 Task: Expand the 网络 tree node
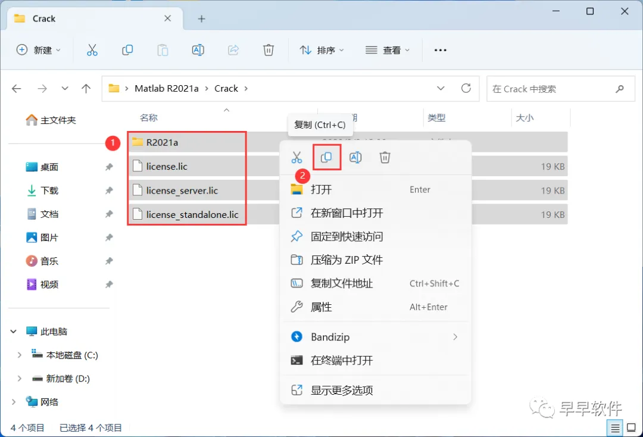(14, 402)
